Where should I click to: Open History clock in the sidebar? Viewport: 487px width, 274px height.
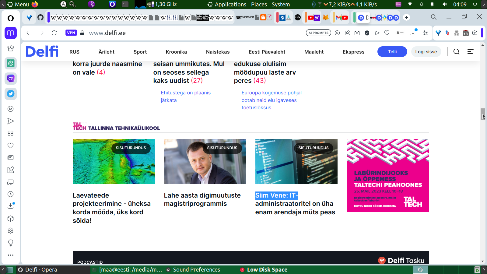click(11, 194)
